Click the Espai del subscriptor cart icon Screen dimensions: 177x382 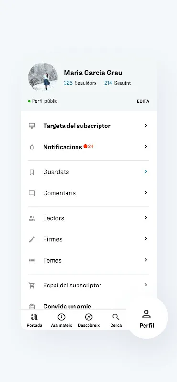32,285
